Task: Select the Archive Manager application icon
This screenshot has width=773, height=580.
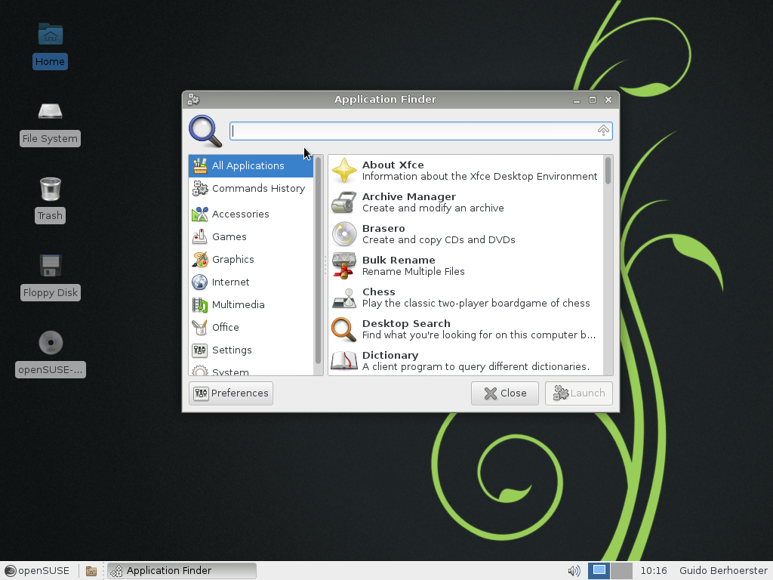Action: (x=344, y=202)
